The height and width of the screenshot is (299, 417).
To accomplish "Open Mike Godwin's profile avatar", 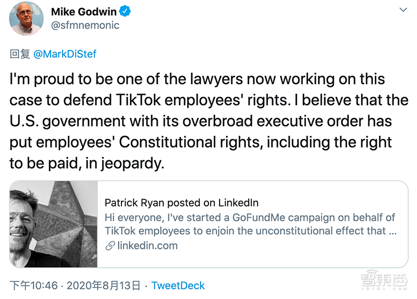I will pyautogui.click(x=26, y=19).
